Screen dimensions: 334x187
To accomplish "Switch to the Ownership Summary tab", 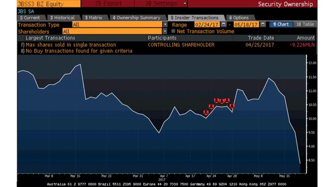I will tap(137, 18).
